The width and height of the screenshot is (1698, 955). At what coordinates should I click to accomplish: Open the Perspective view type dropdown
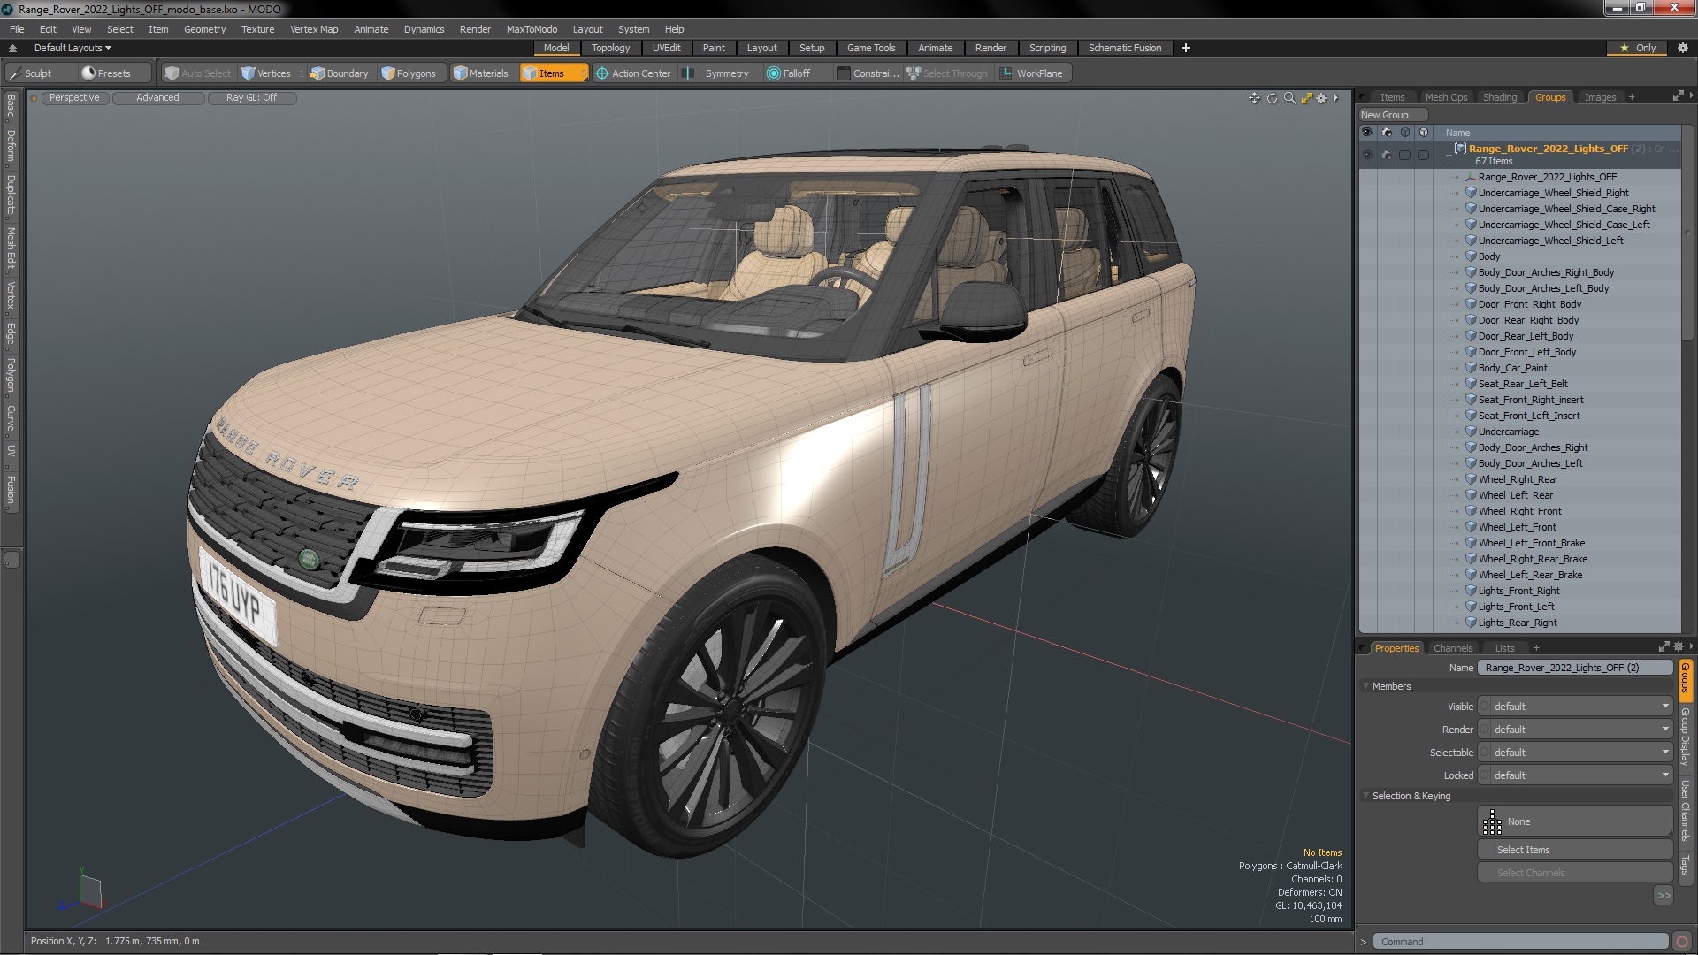75,98
